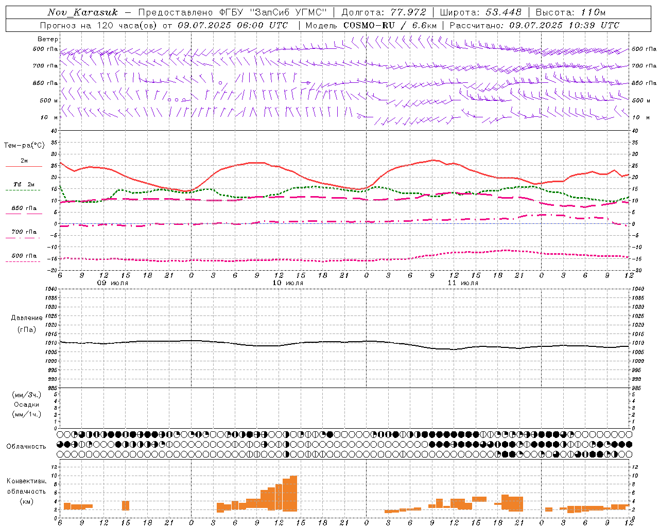Select the model name COSMO-RU / 6.6км
Screen dimensions: 659x527
pos(390,25)
